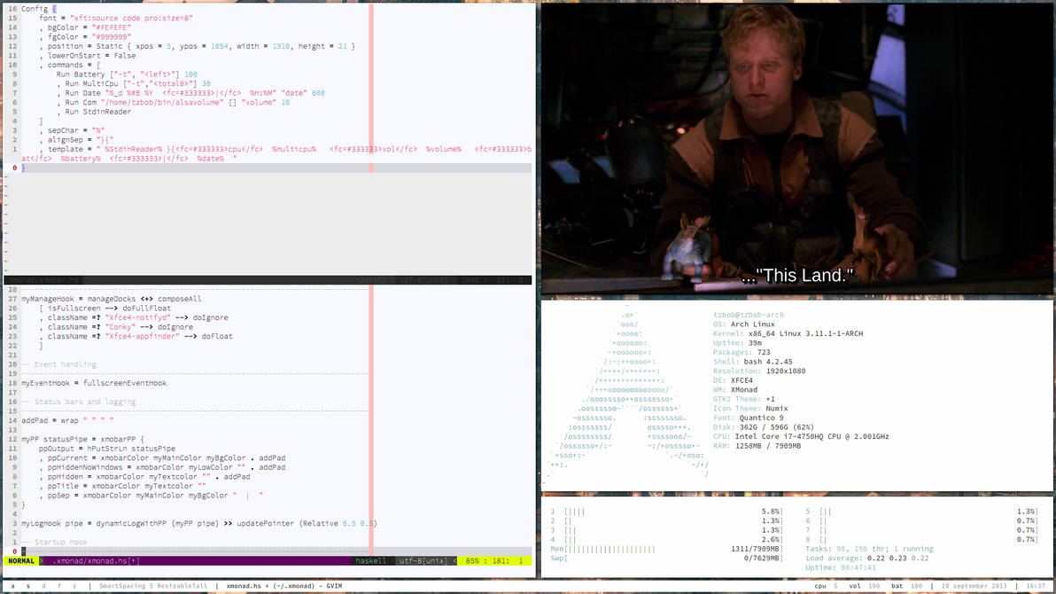Click the window title 'xmonad.hs + (~/.xmonad) - GVIM'
Viewport: 1056px width, 594px height.
tap(284, 586)
